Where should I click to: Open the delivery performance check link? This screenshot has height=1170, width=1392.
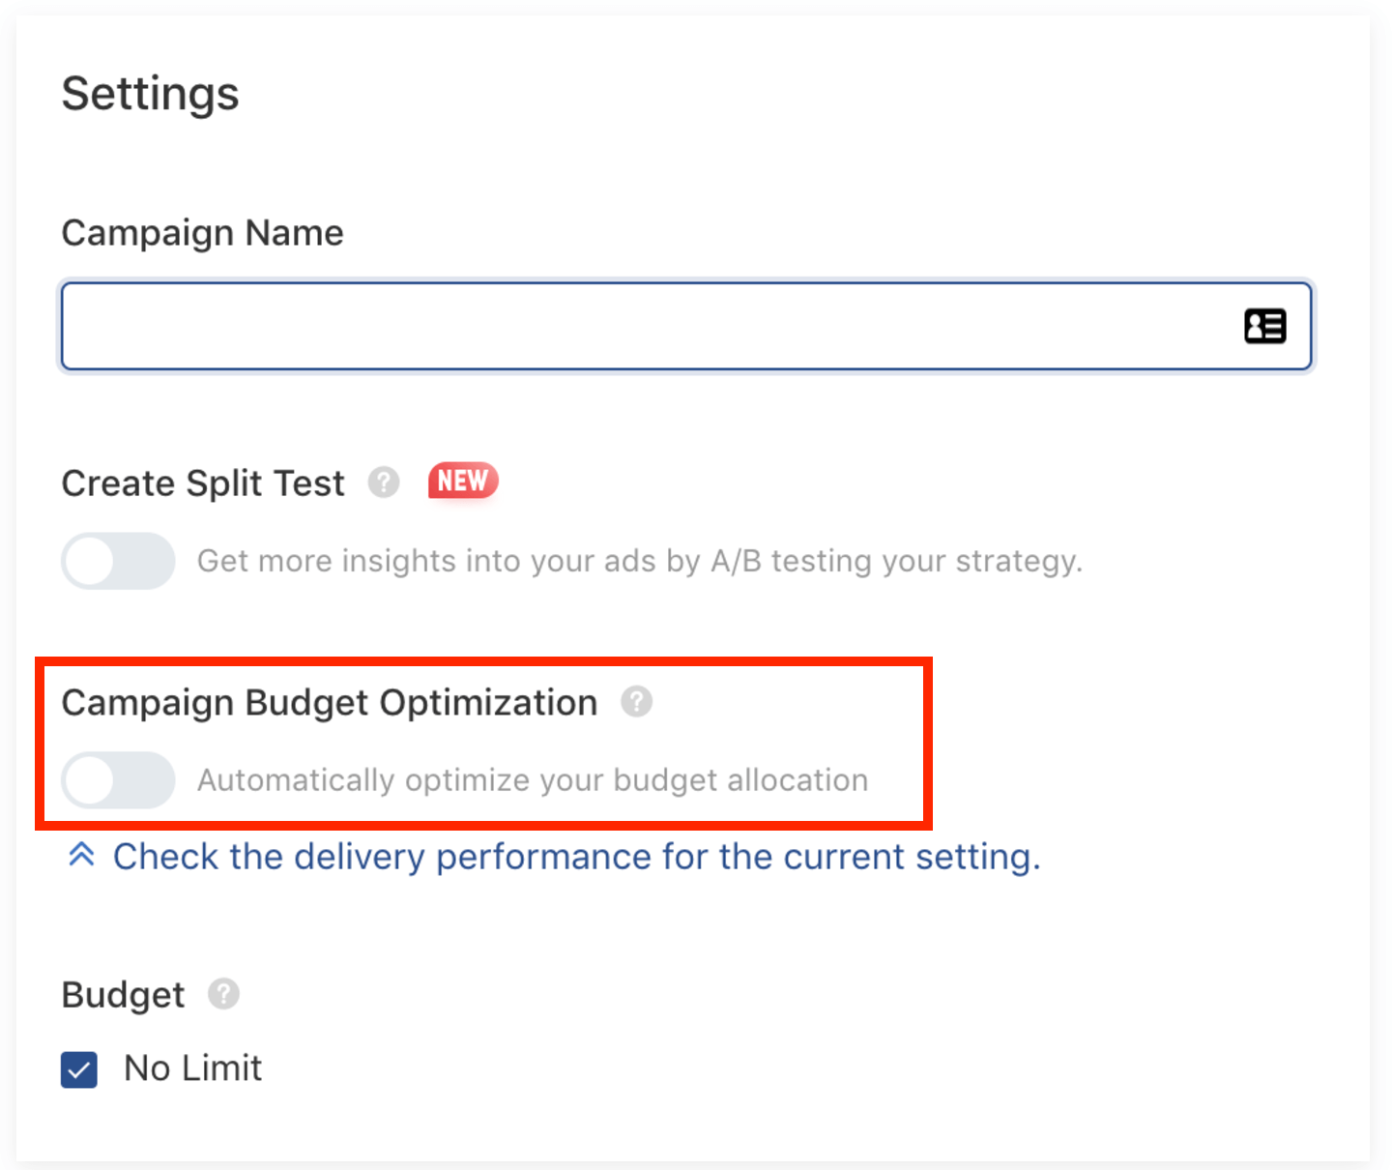point(575,857)
